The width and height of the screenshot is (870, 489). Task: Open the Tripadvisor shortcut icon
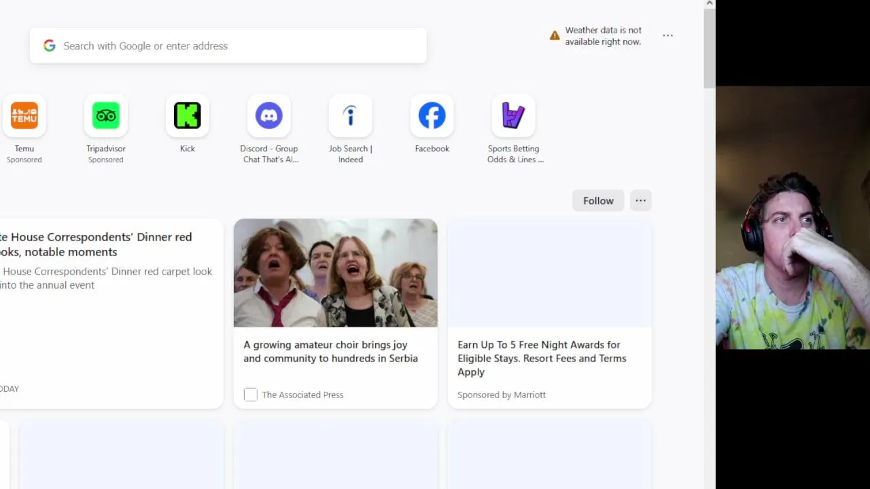(106, 115)
